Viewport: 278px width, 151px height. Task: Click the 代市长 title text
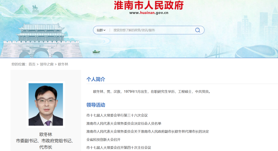[x=46, y=147]
